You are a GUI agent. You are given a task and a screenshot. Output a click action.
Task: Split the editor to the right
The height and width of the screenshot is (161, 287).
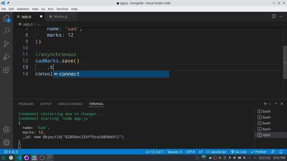point(274,16)
